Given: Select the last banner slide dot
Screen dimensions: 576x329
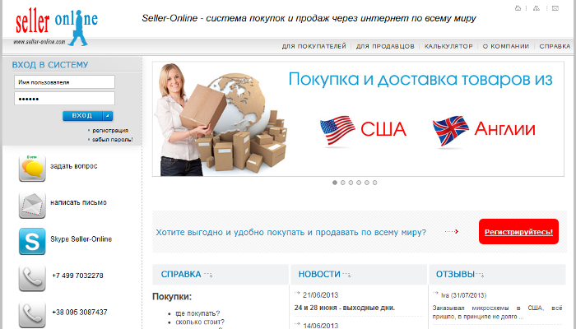Looking at the screenshot, I should pyautogui.click(x=374, y=183).
